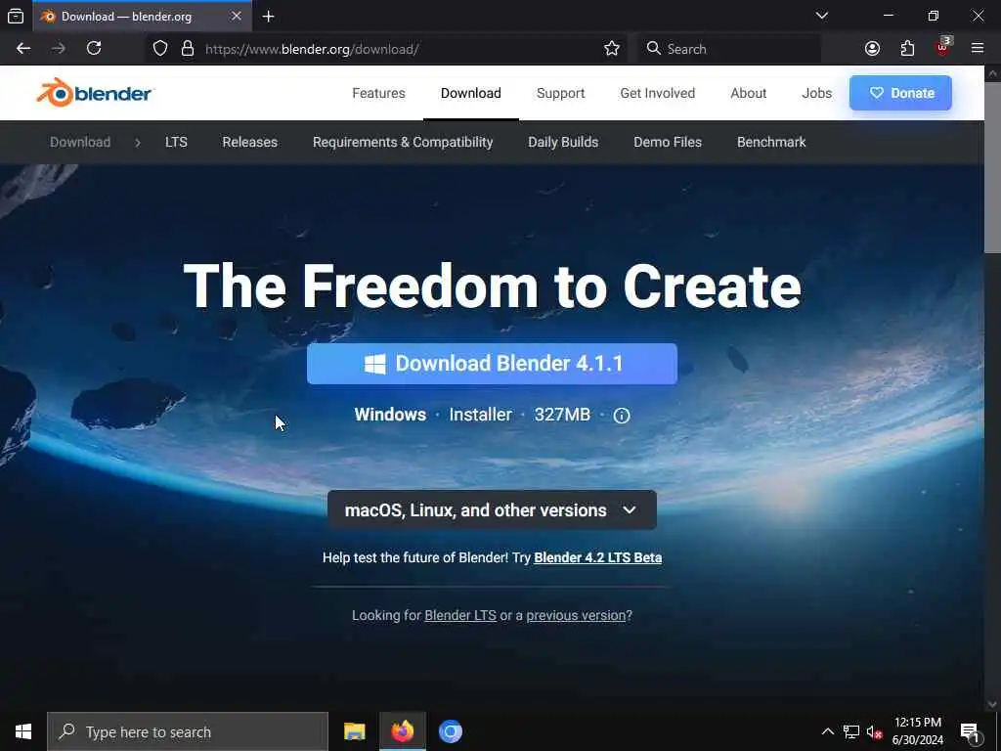Click the Download breadcrumb link
Image resolution: width=1001 pixels, height=751 pixels.
(x=80, y=142)
